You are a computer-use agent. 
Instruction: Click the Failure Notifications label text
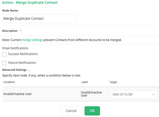point(22,63)
